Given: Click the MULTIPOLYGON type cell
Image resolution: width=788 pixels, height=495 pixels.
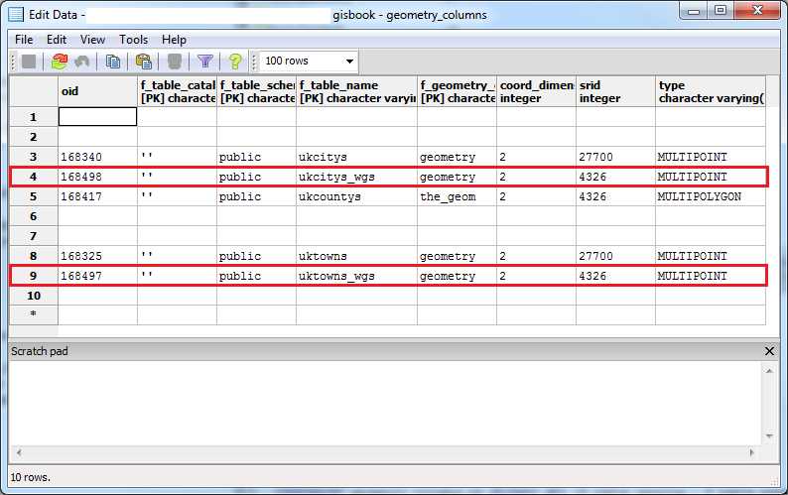Looking at the screenshot, I should [x=711, y=196].
